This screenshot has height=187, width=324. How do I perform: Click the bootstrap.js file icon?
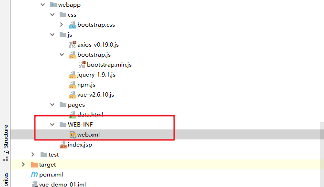click(73, 55)
